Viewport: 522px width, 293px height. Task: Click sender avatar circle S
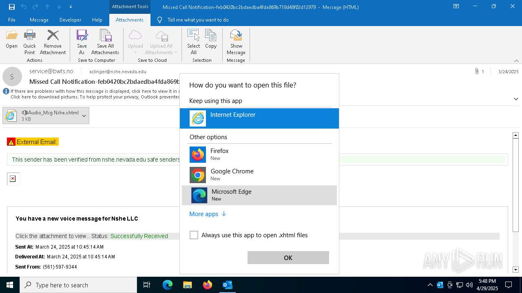pos(12,77)
